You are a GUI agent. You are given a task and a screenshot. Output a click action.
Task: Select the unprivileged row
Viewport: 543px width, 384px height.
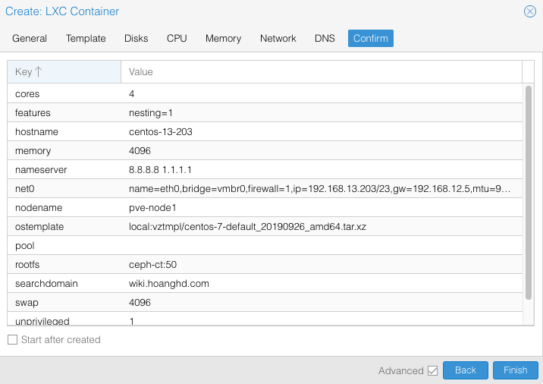pyautogui.click(x=265, y=319)
